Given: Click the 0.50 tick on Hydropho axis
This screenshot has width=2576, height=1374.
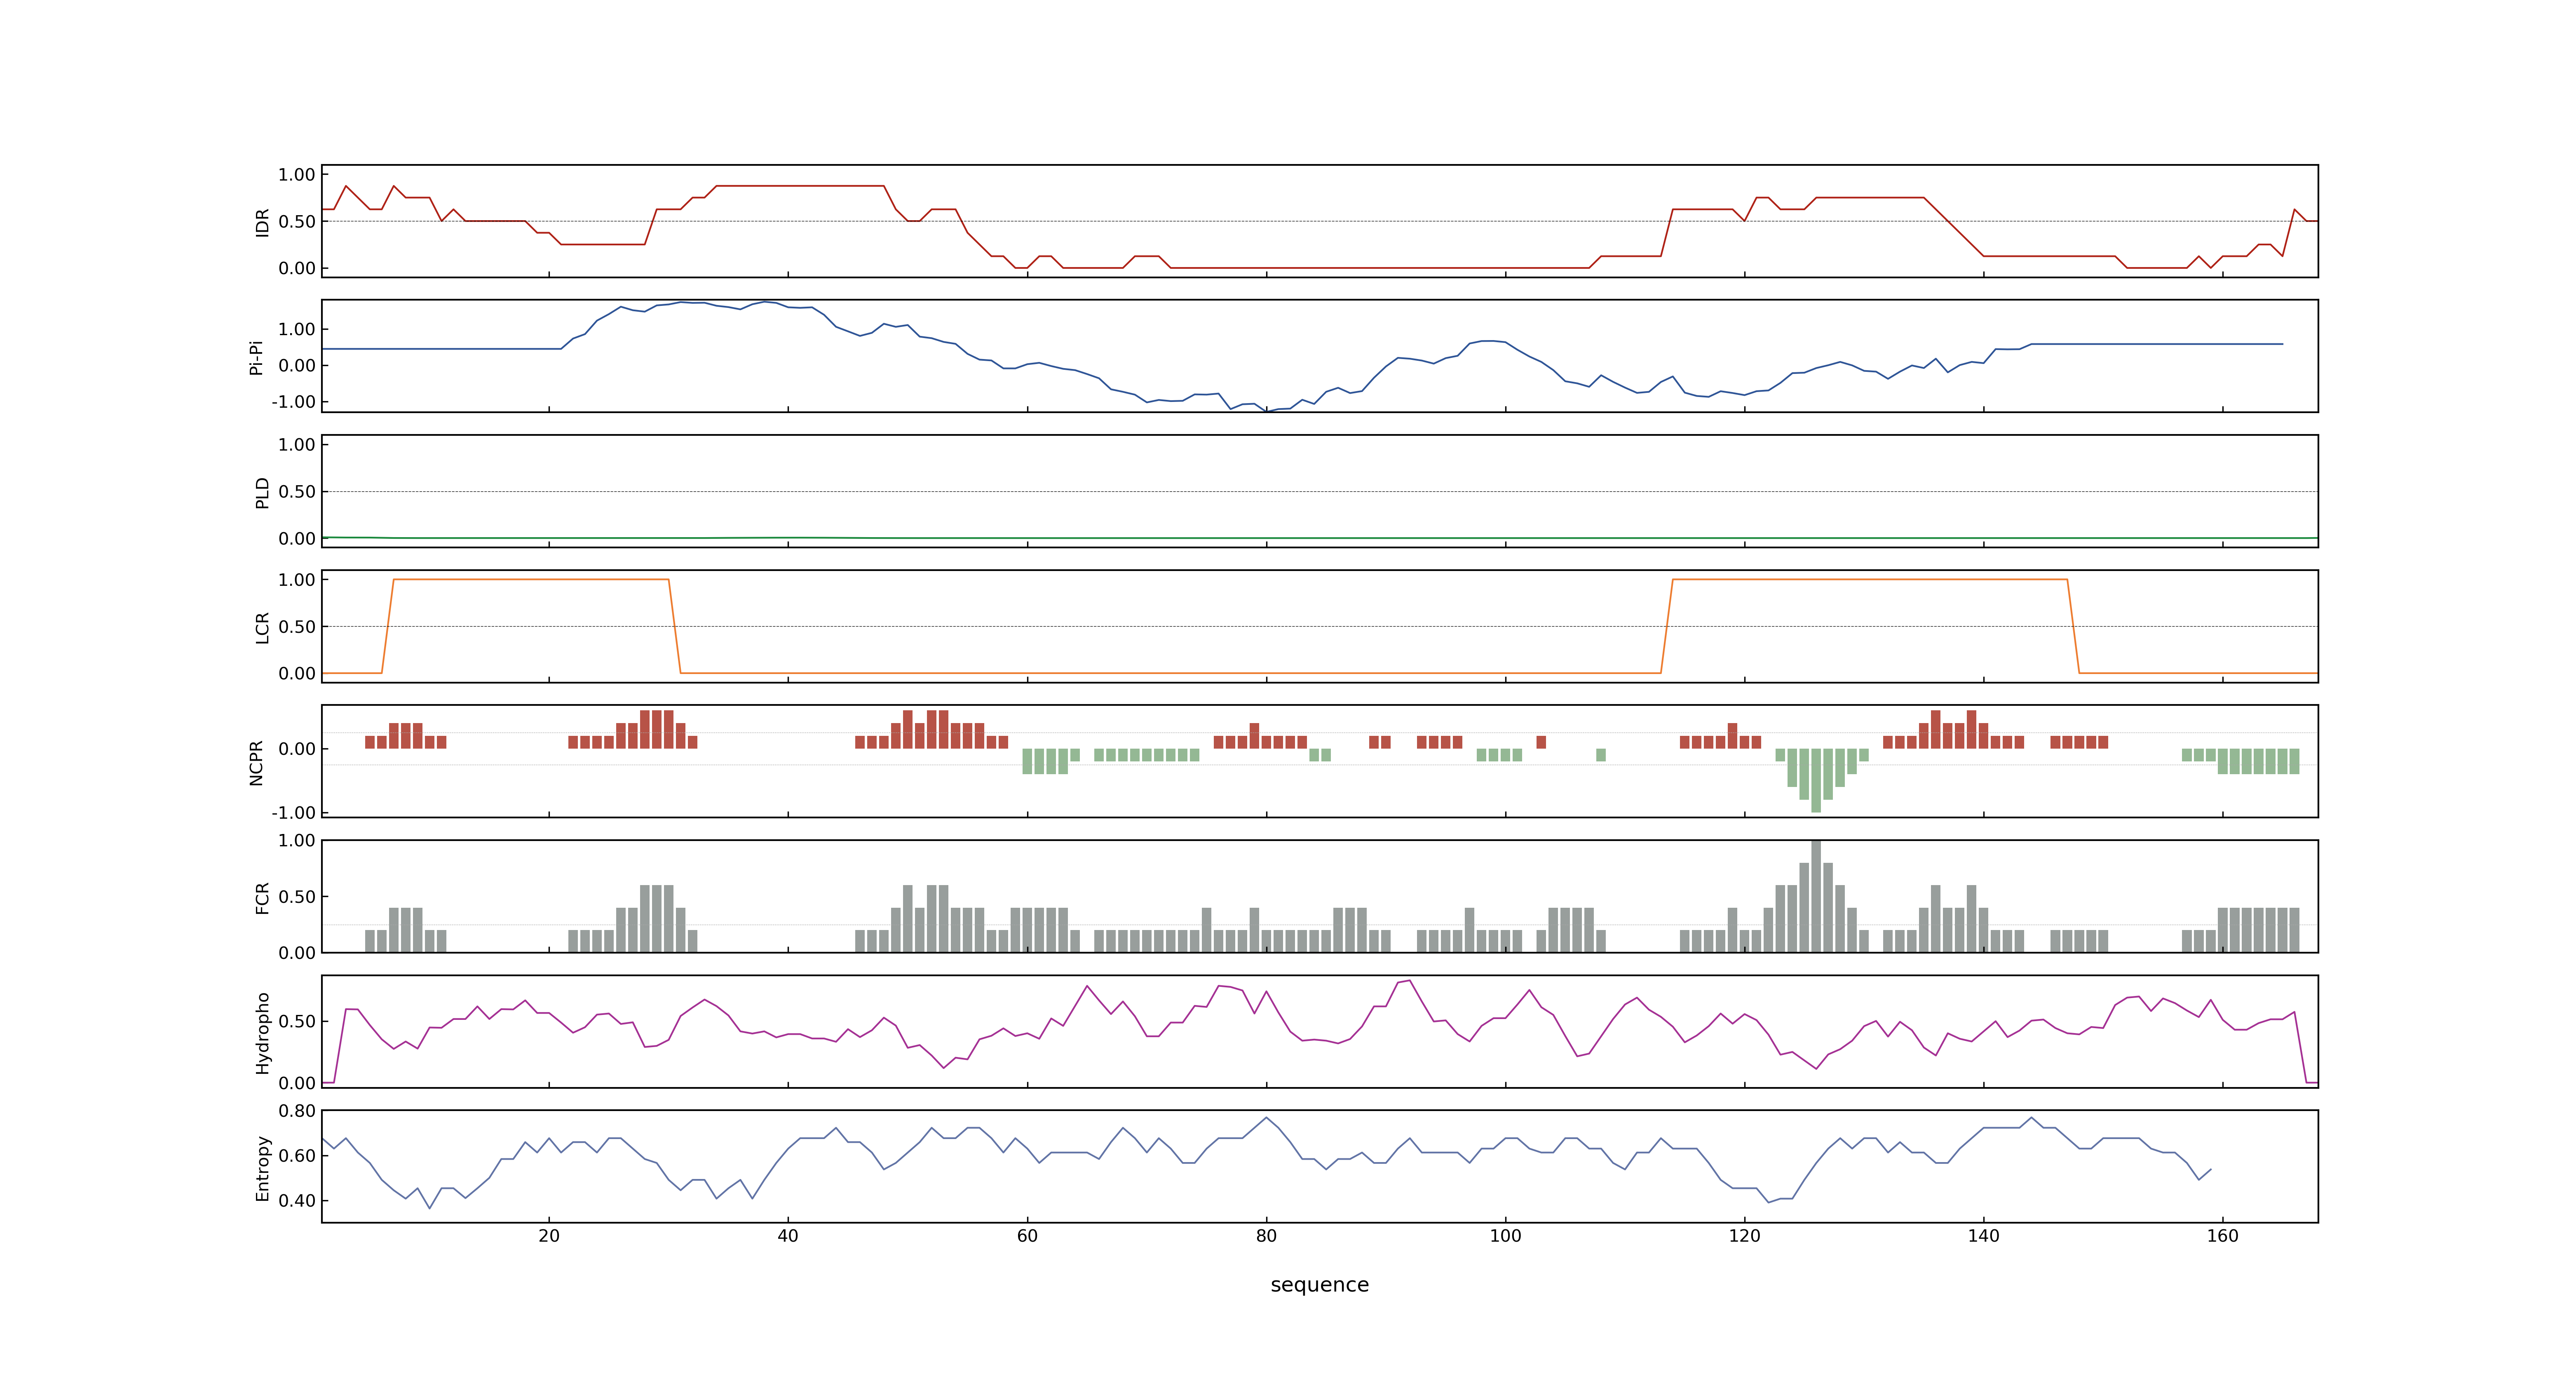Looking at the screenshot, I should click(297, 1021).
